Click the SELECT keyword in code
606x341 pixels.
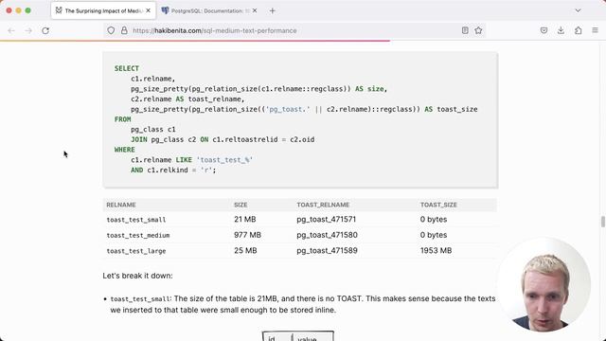pos(126,68)
